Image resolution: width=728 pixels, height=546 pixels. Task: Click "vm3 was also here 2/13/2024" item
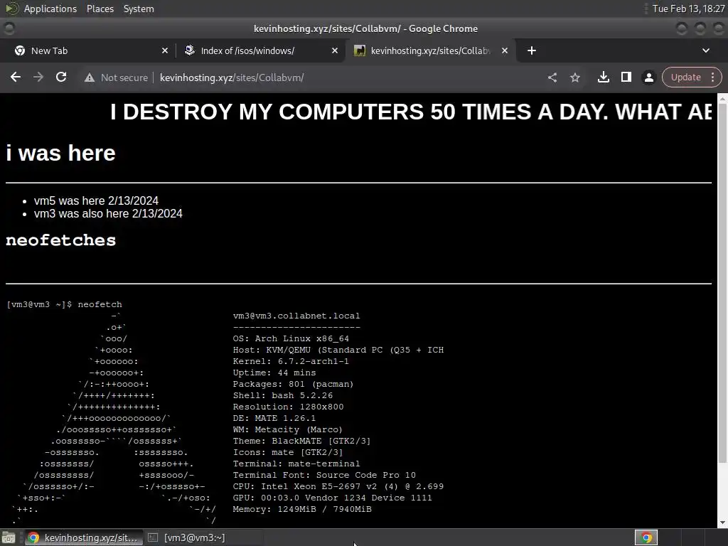(108, 213)
